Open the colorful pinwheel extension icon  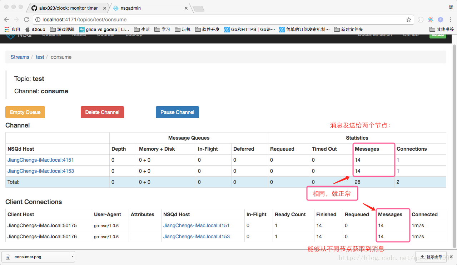click(431, 20)
